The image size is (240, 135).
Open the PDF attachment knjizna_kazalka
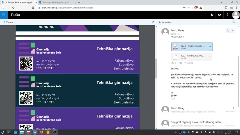pos(189,47)
